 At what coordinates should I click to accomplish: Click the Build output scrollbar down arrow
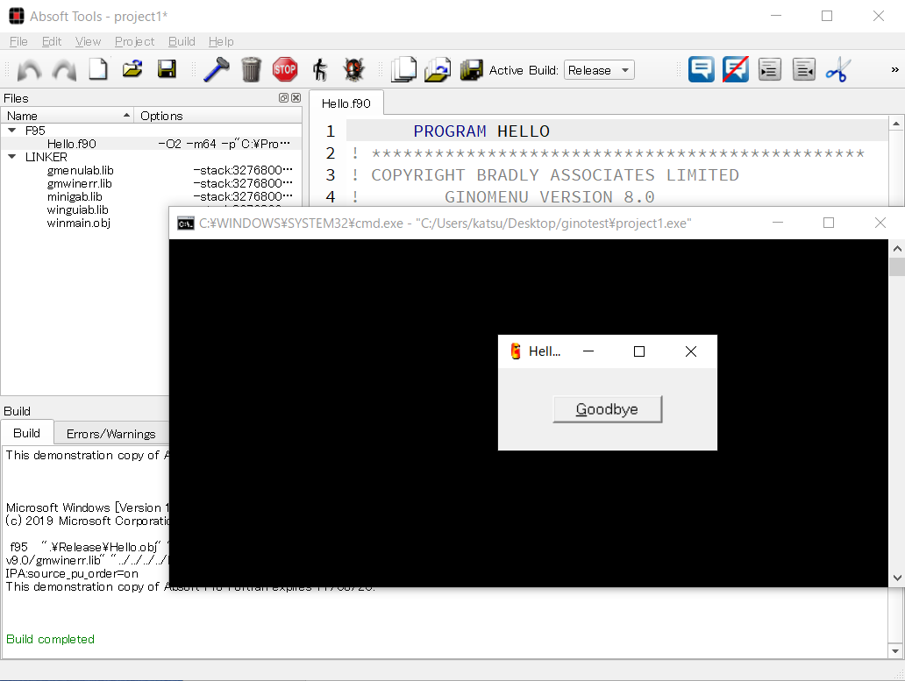point(895,651)
